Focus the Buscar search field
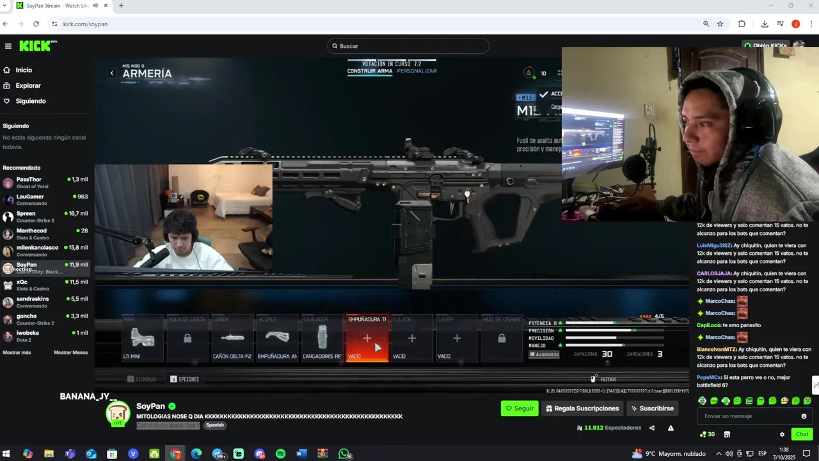Screen dimensions: 819x461 click(x=408, y=46)
